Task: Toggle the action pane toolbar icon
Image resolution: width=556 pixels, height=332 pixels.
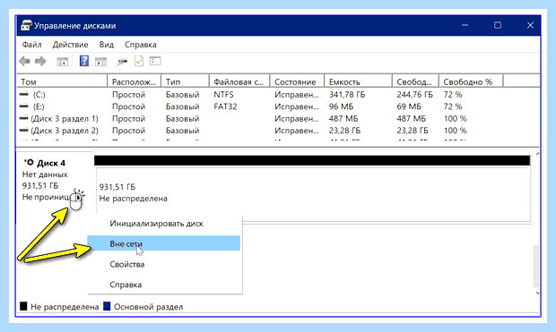Action: tap(101, 62)
